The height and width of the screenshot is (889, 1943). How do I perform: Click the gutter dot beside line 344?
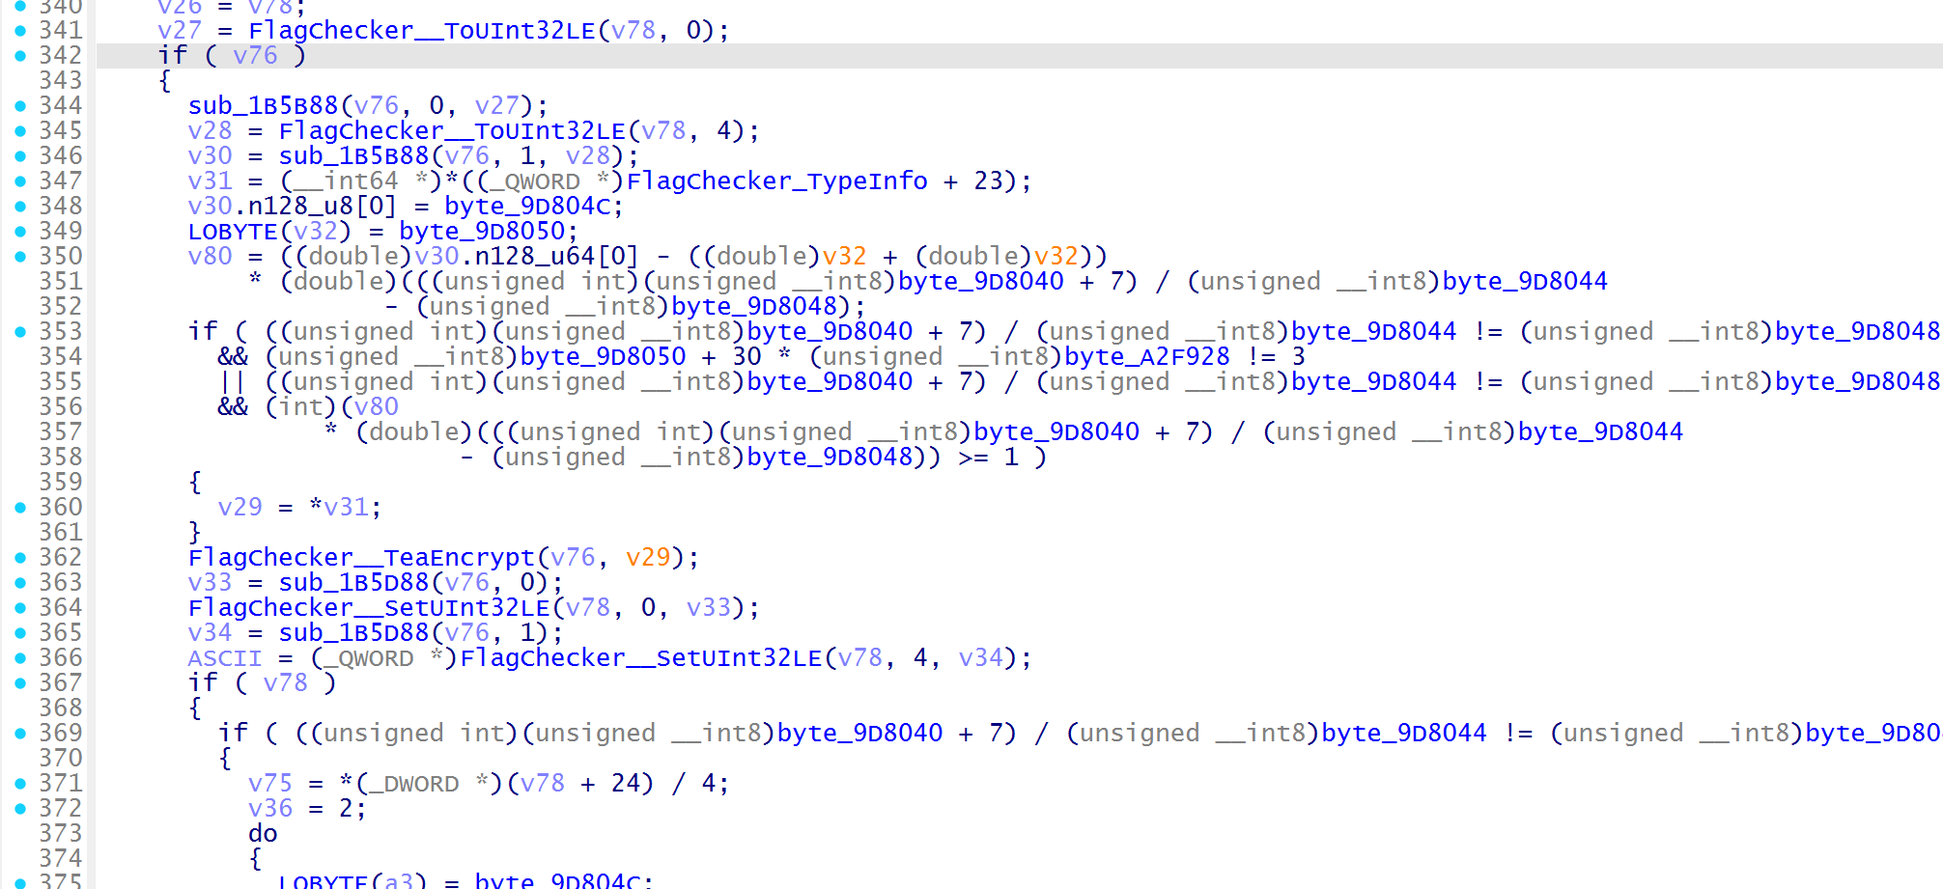(x=20, y=106)
